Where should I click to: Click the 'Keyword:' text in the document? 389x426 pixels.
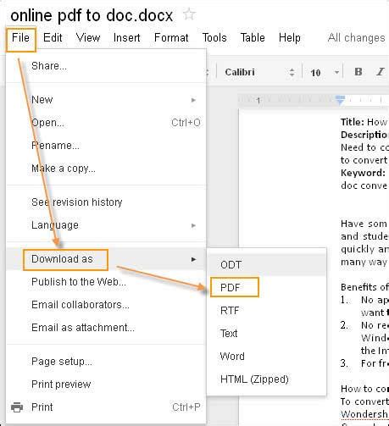click(x=363, y=173)
